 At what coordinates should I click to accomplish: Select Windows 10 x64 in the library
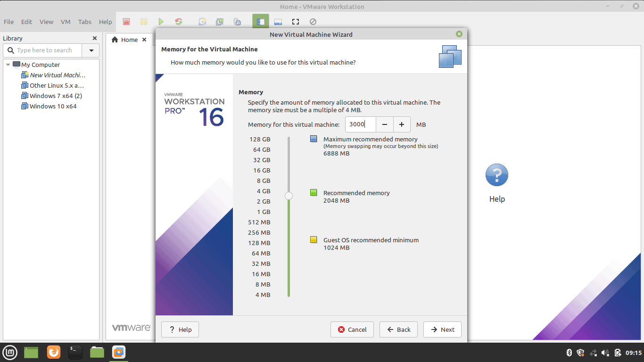coord(53,106)
